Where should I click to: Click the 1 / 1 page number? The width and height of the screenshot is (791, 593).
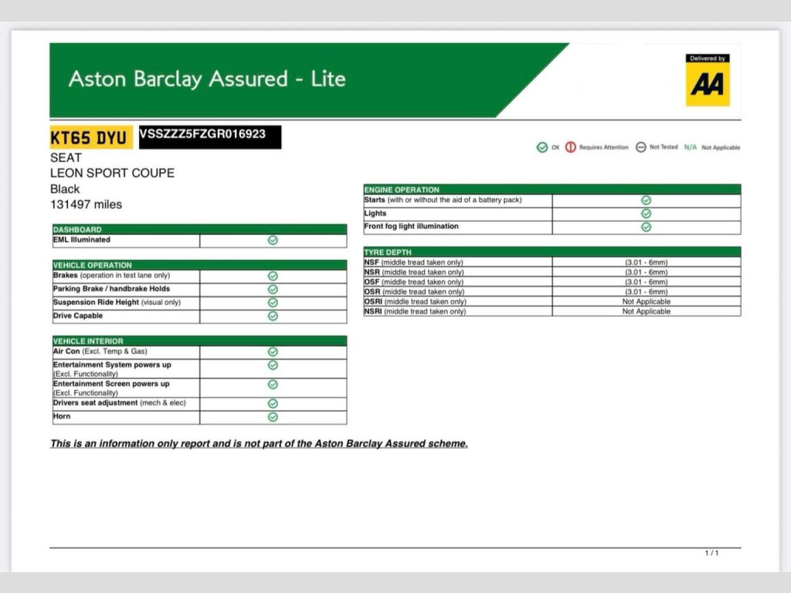coord(711,553)
